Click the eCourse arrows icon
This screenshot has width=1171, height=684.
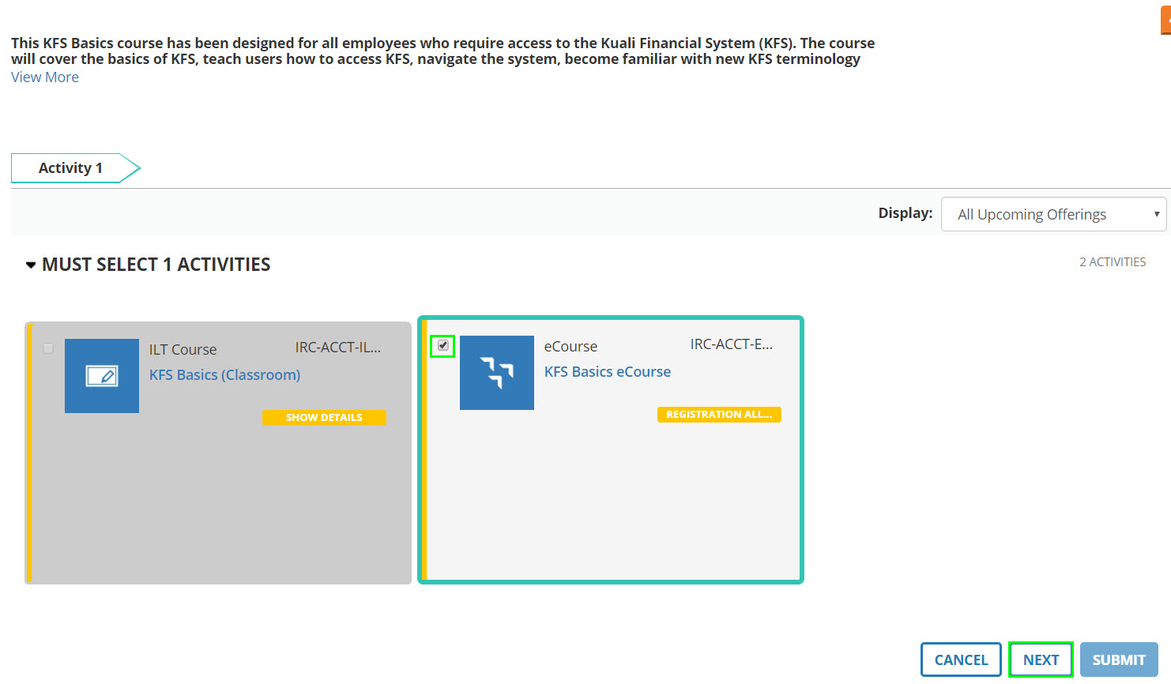(497, 373)
